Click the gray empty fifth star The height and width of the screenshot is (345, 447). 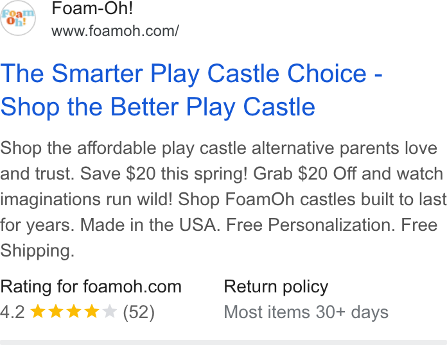[x=110, y=311]
